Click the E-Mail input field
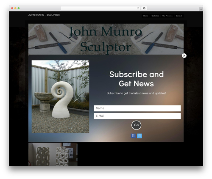The height and width of the screenshot is (179, 212). point(137,116)
